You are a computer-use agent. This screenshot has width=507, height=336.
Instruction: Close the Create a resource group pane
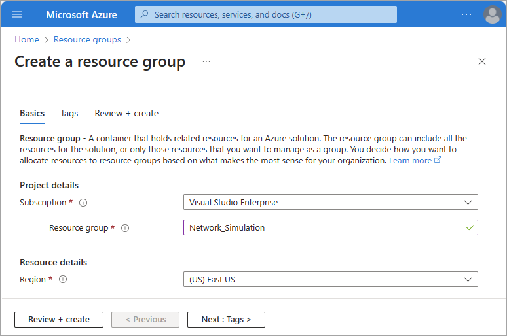(x=482, y=61)
